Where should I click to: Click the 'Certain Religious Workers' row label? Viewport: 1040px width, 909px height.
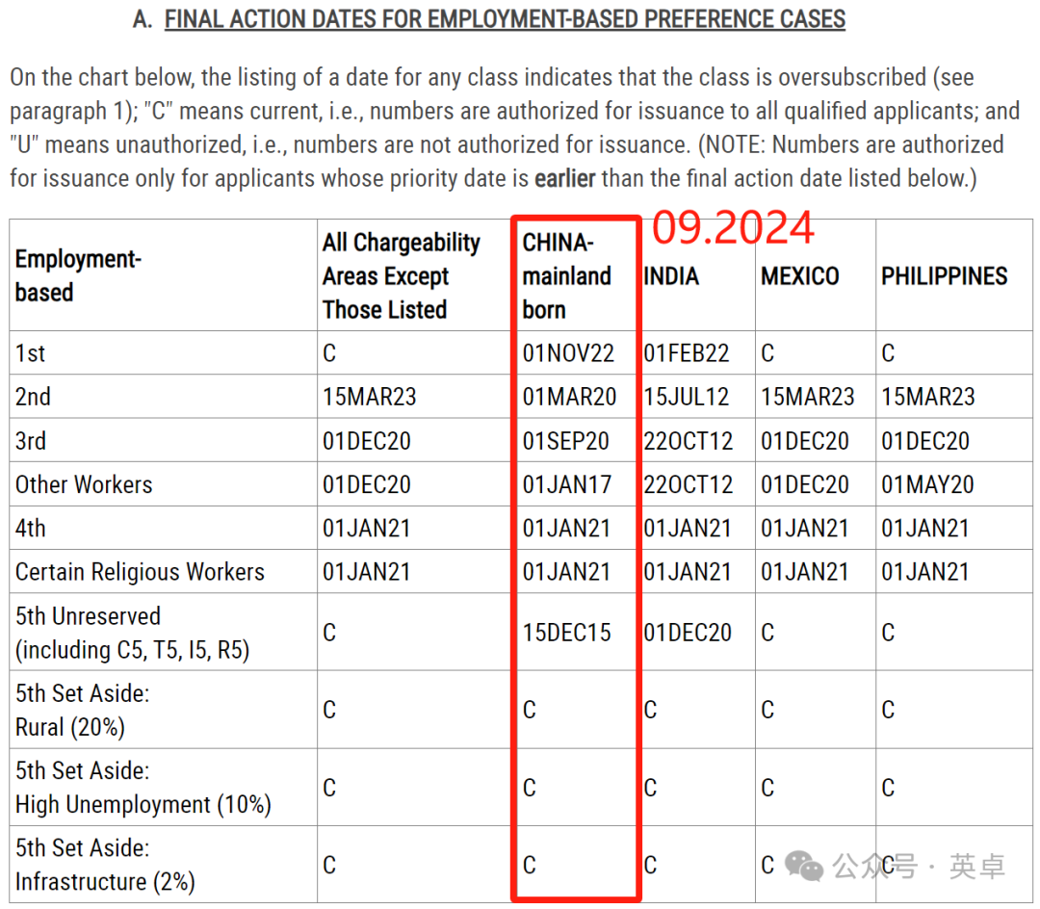(140, 572)
